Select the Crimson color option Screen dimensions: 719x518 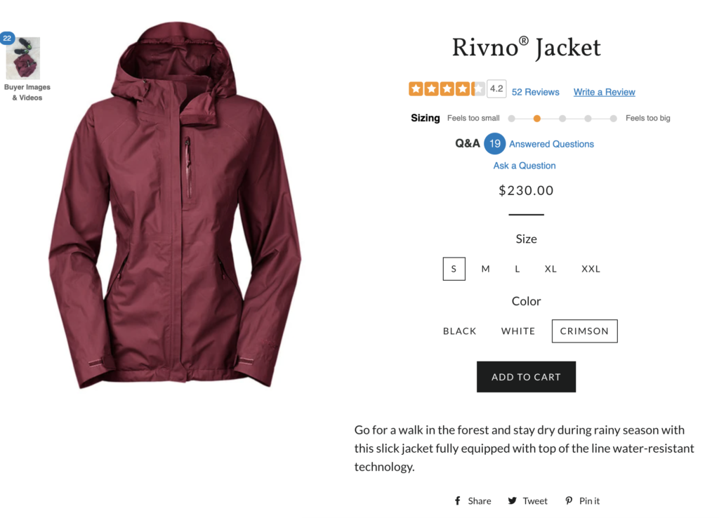(584, 331)
